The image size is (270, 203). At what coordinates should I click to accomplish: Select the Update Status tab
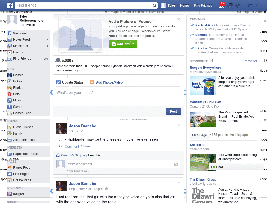click(70, 82)
